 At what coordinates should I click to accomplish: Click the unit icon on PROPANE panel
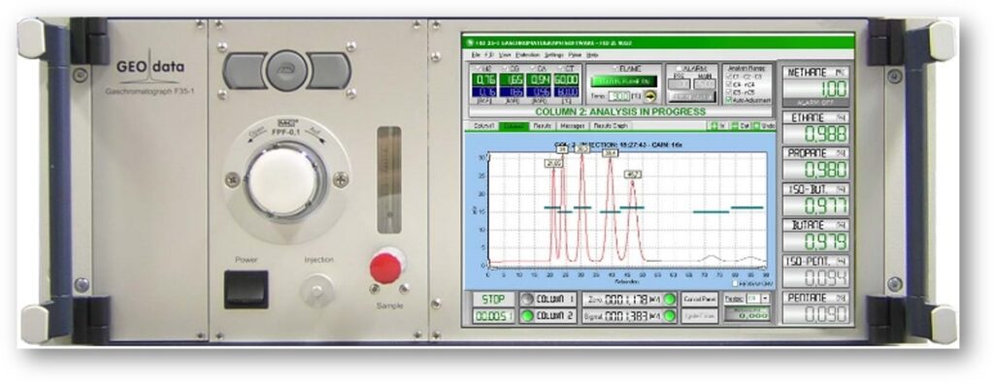pyautogui.click(x=842, y=153)
